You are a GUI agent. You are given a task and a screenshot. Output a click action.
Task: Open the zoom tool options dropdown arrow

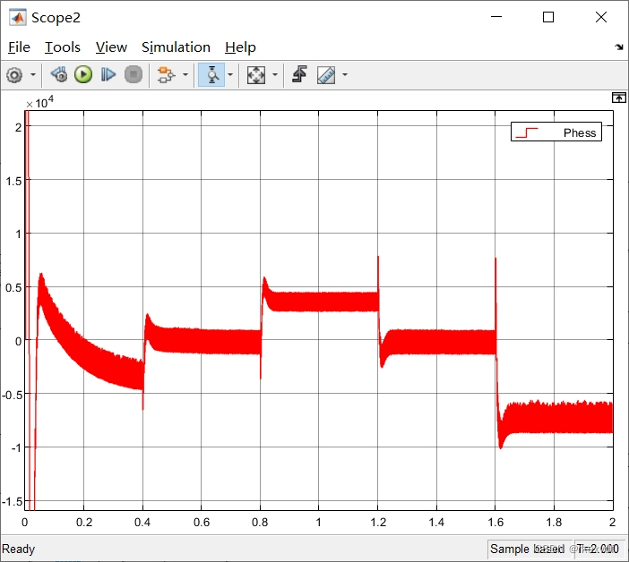click(x=230, y=74)
